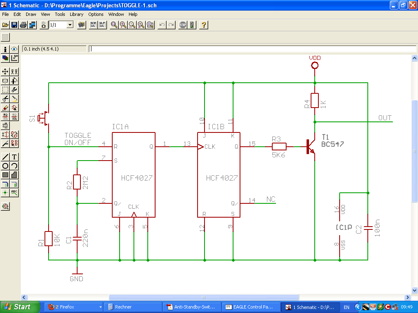Select the Smash tool
Image resolution: width=418 pixels, height=313 pixels.
point(5,126)
